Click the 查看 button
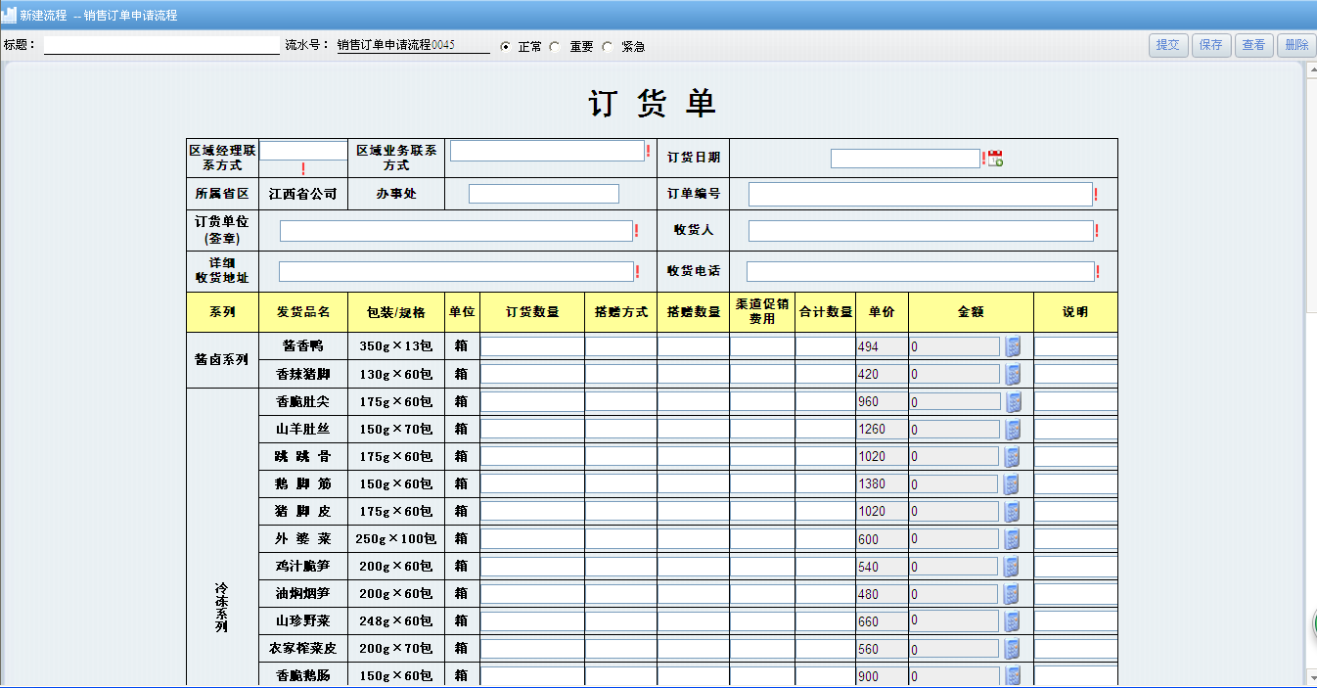The height and width of the screenshot is (688, 1317). point(1253,45)
